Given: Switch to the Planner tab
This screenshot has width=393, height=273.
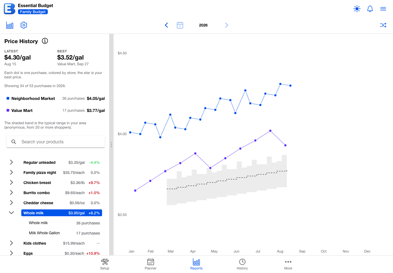Looking at the screenshot, I should (x=151, y=264).
